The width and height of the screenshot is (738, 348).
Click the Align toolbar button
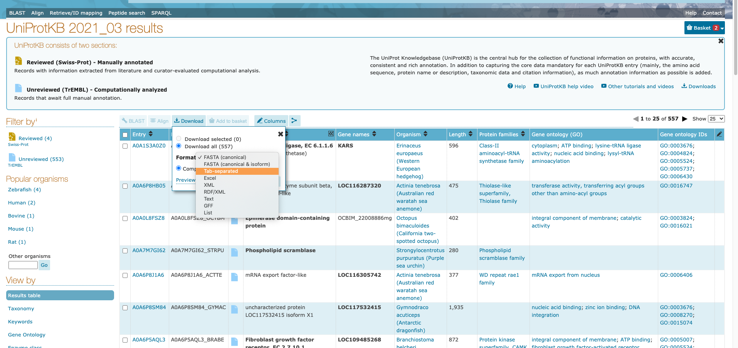pos(159,121)
